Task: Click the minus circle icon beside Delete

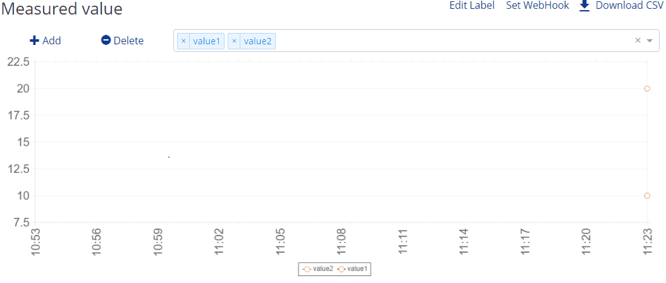Action: point(106,41)
